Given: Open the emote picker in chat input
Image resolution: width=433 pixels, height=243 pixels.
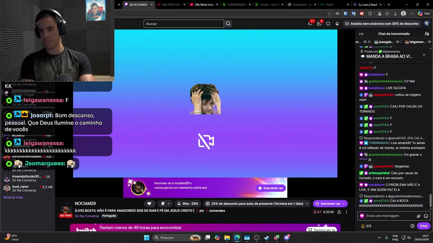Looking at the screenshot, I should coord(426,216).
